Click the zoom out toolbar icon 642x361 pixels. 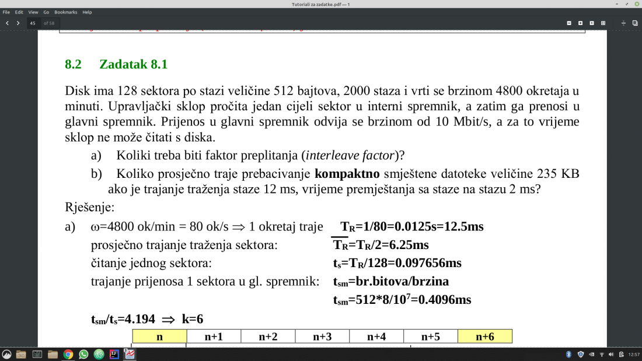[x=569, y=23]
